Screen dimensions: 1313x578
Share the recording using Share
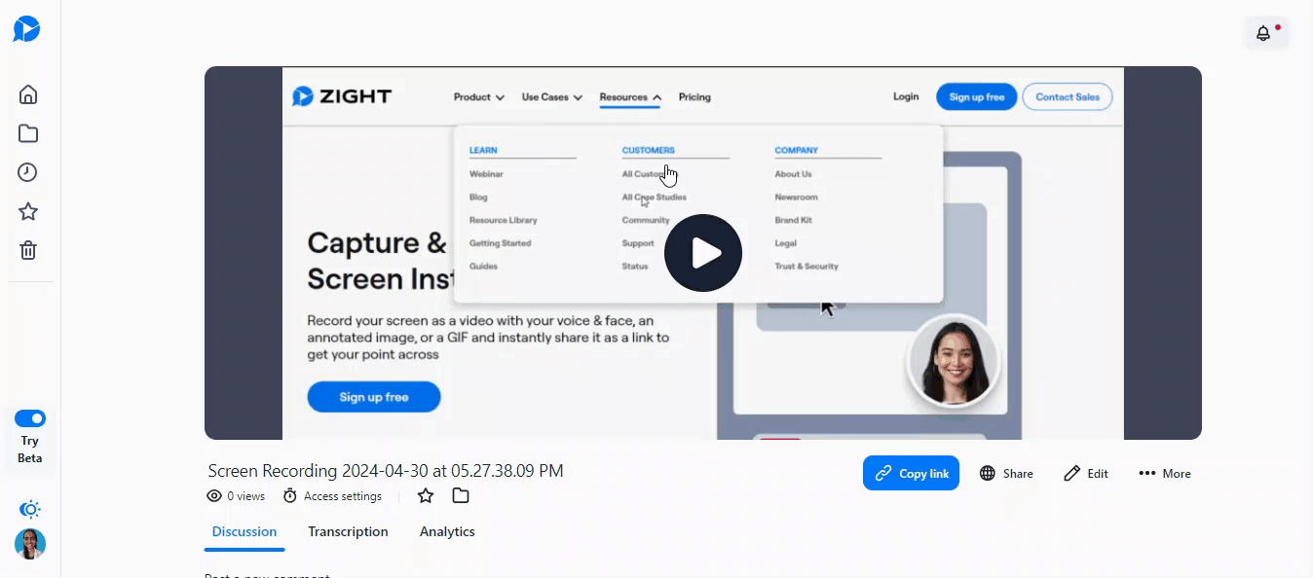point(1006,473)
